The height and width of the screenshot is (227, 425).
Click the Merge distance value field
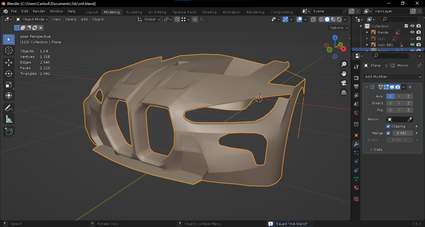[402, 133]
